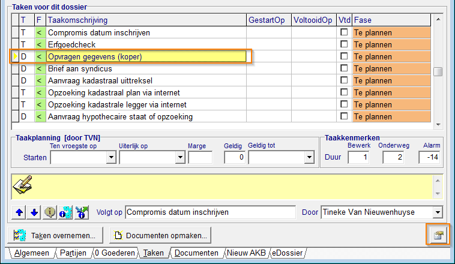This screenshot has height=264, width=455.
Task: Switch to the Partijen tab
Action: pos(73,253)
